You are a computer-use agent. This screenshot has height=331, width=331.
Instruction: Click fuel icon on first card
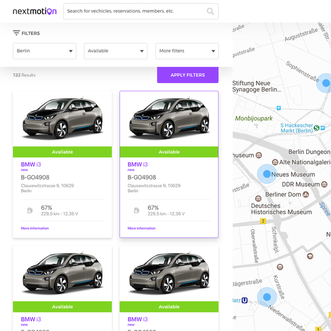[30, 210]
